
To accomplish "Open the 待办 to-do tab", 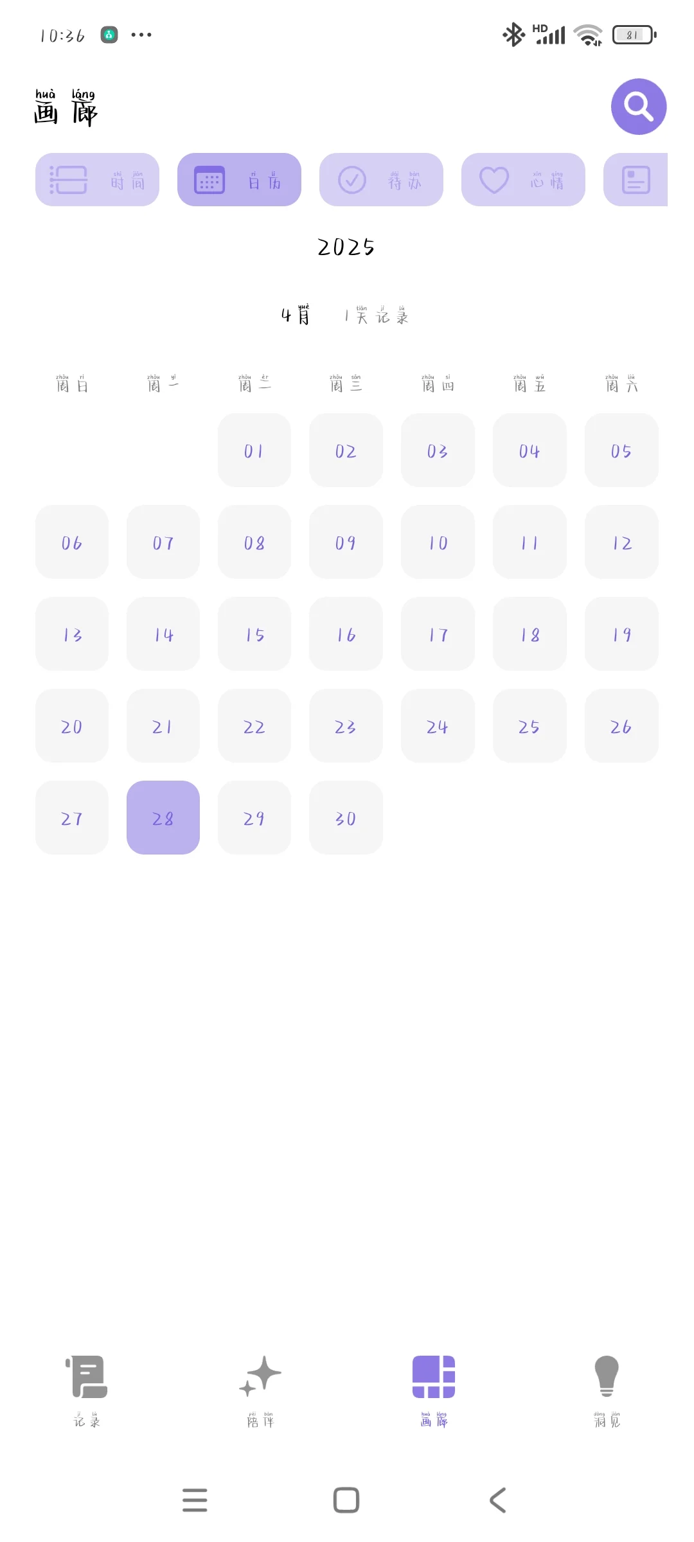I will (381, 180).
